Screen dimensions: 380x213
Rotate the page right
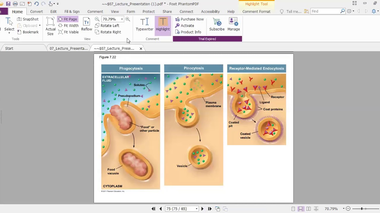click(108, 32)
